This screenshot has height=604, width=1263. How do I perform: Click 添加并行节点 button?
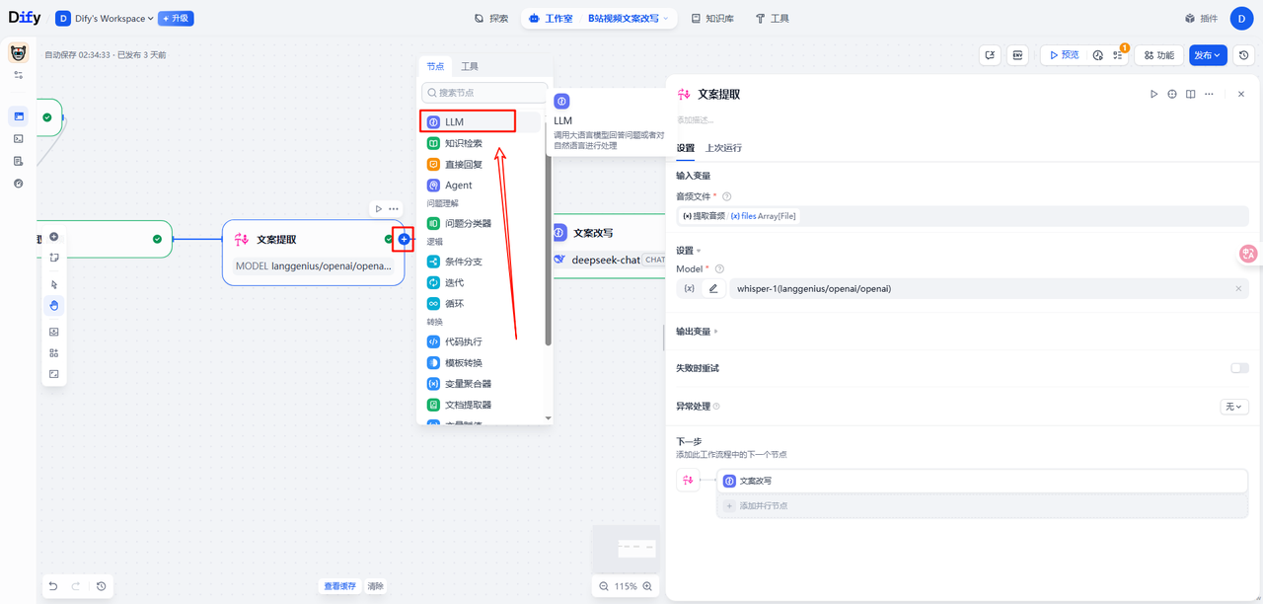pos(760,505)
